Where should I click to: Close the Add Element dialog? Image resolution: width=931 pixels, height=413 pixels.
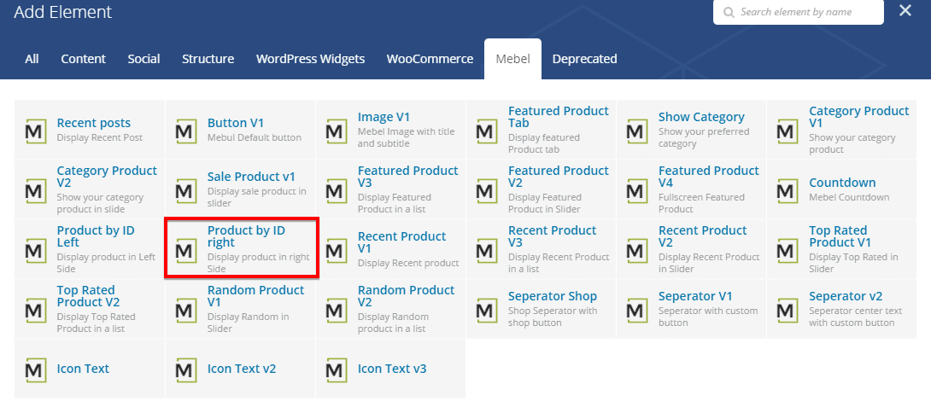[x=905, y=11]
